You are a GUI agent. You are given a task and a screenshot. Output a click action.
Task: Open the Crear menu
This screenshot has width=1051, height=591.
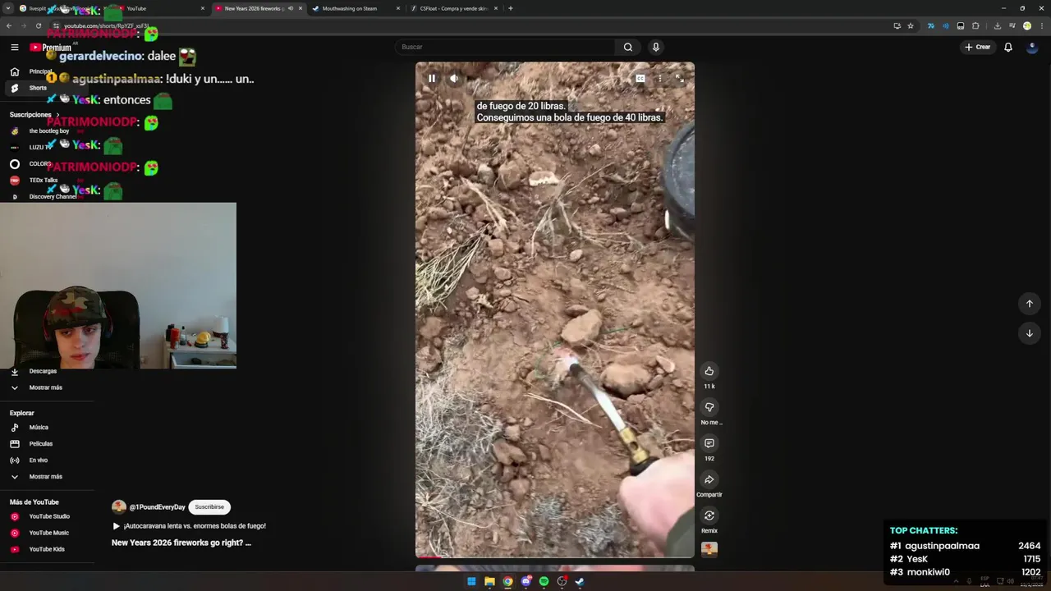click(x=977, y=47)
